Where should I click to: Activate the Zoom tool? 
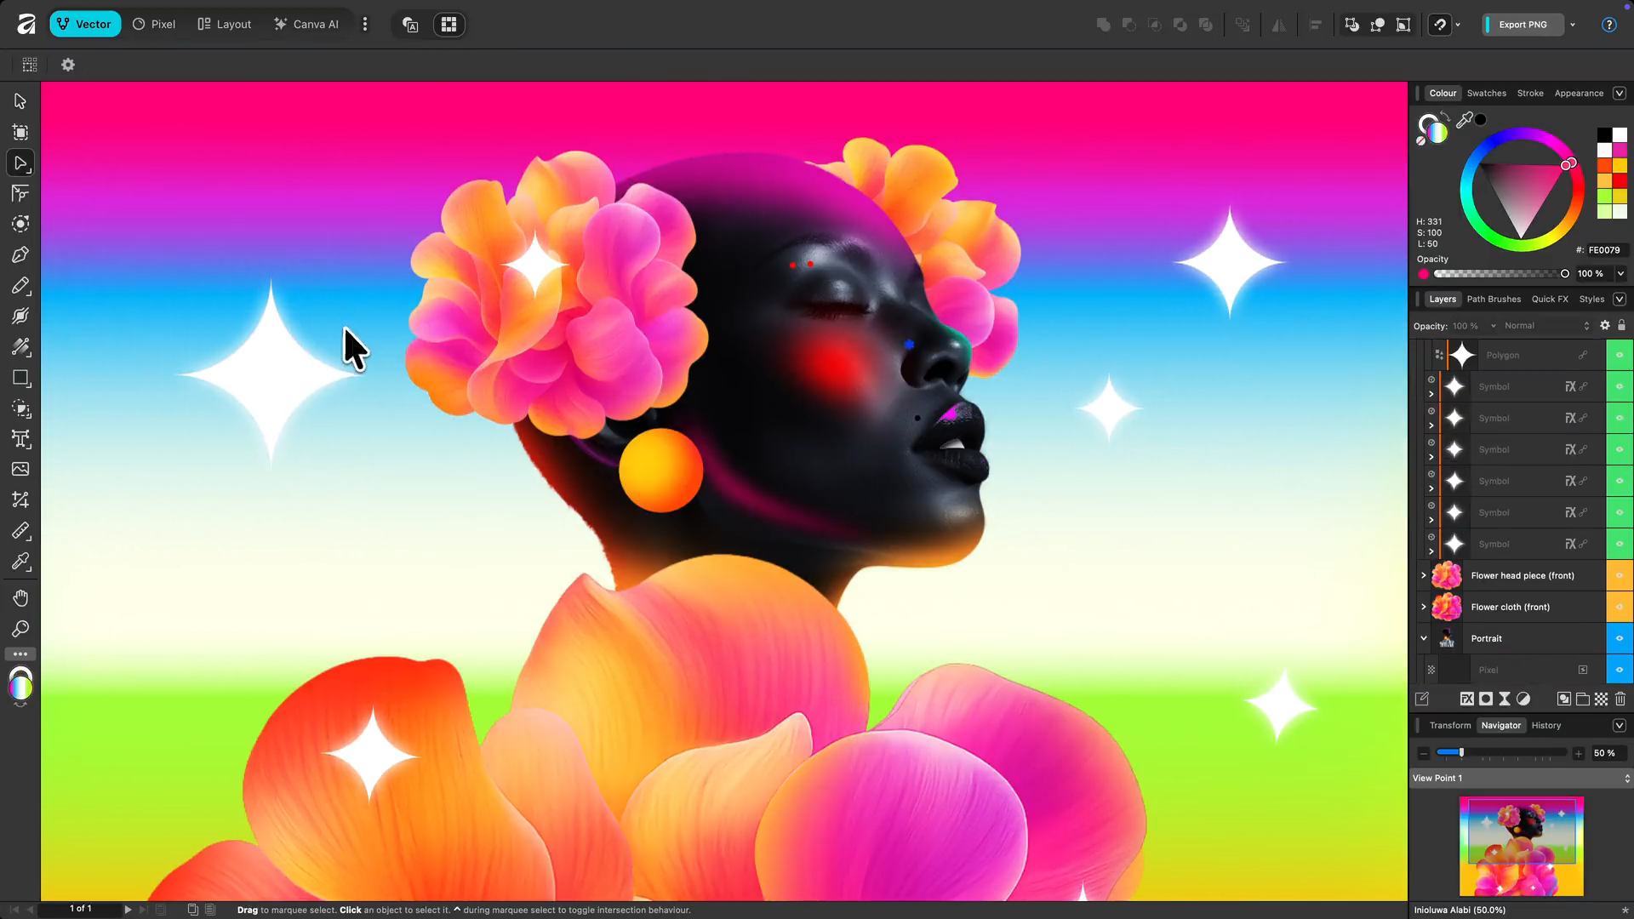(x=20, y=629)
